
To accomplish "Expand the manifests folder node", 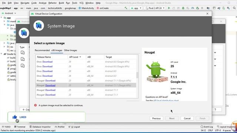I will tap(4, 21).
